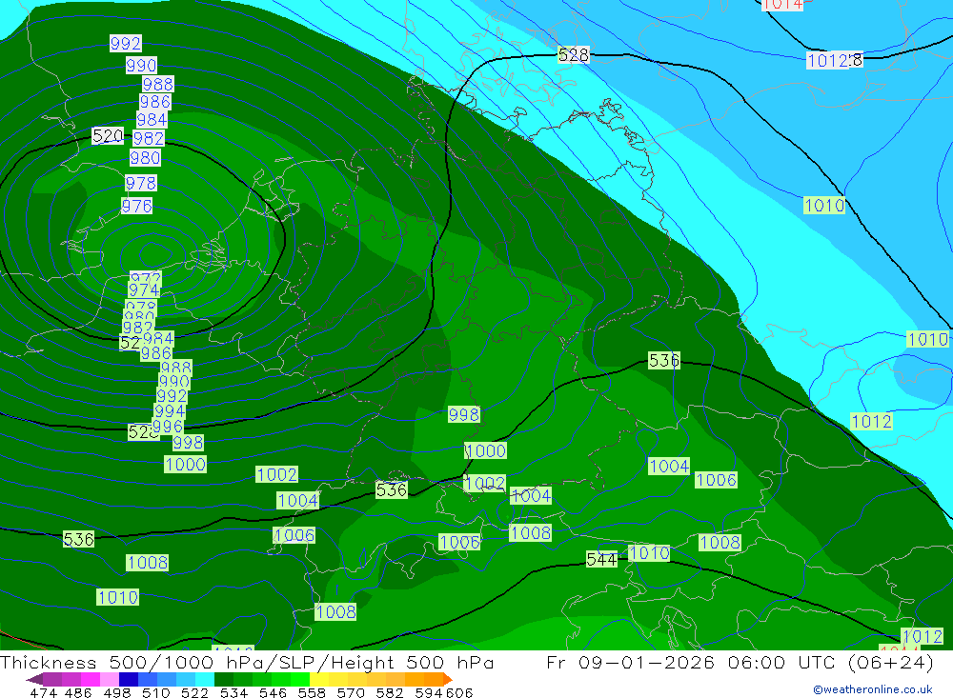The height and width of the screenshot is (698, 953).
Task: Select legend value 534
Action: (233, 692)
